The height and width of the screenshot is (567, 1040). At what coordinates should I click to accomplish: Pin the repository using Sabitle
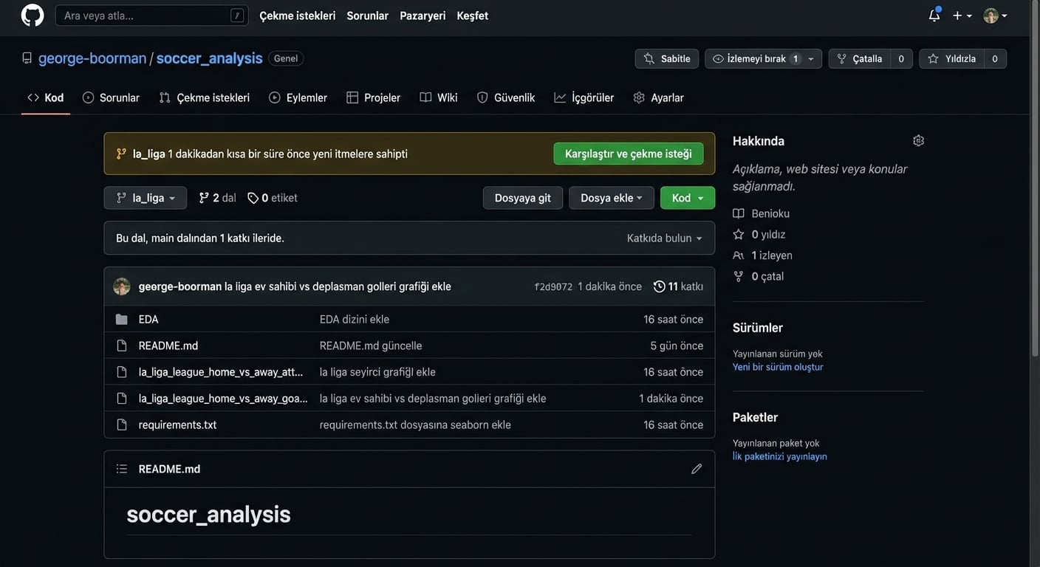pyautogui.click(x=667, y=59)
